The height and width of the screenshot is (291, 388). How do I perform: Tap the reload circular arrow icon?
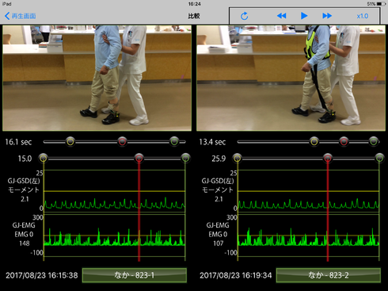click(x=245, y=16)
